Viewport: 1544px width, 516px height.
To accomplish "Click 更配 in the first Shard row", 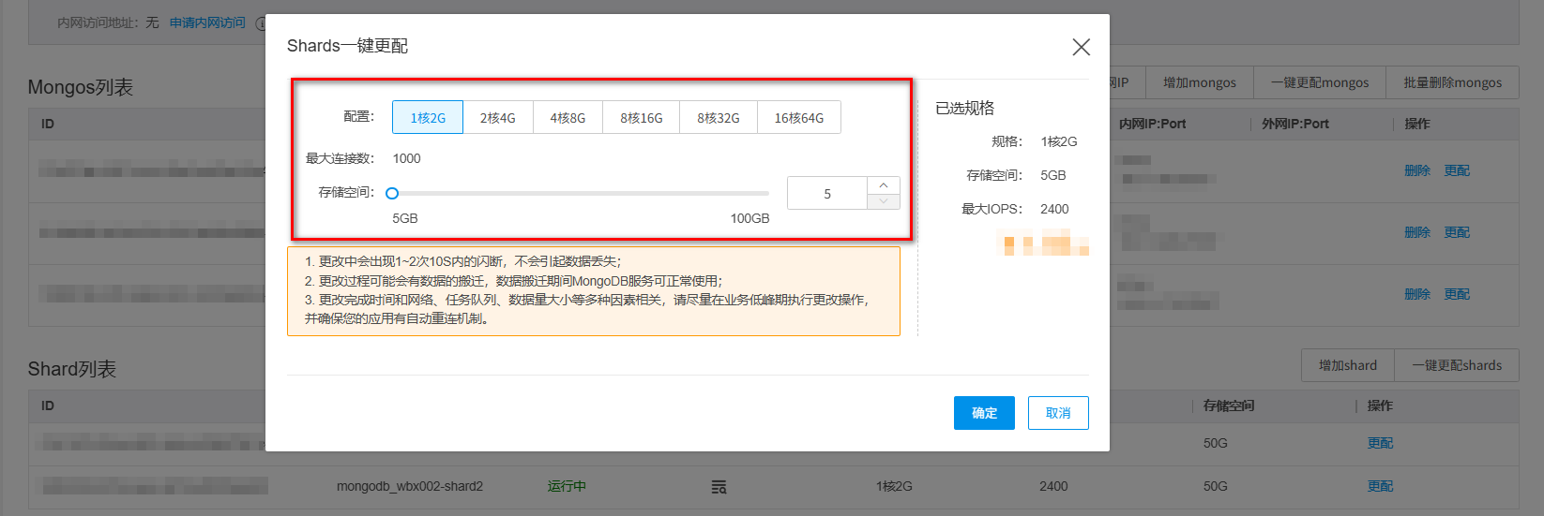I will pos(1380,443).
